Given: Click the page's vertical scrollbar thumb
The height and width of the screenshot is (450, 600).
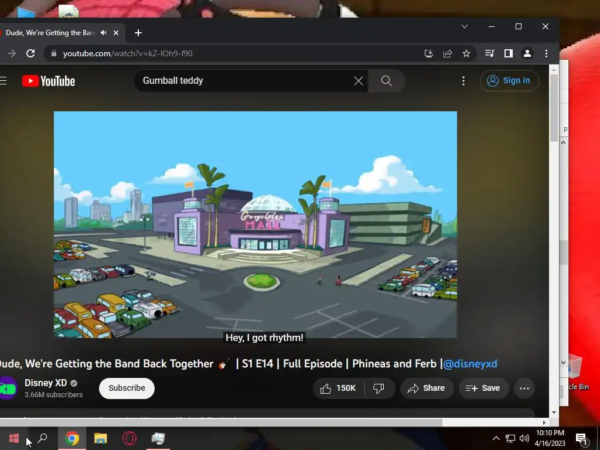Looking at the screenshot, I should click(x=554, y=108).
